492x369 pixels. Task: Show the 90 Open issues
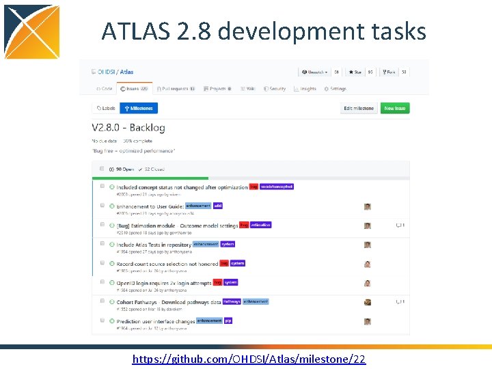(122, 169)
